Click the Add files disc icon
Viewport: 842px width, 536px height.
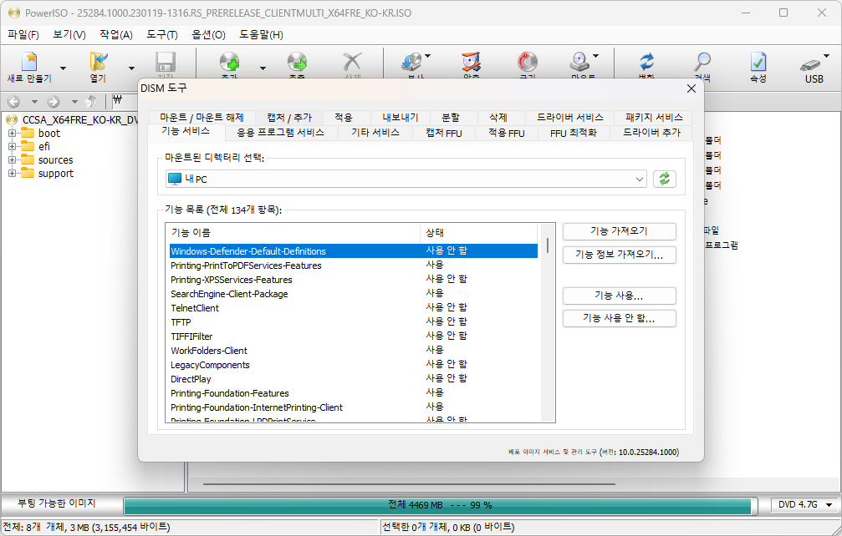point(229,62)
